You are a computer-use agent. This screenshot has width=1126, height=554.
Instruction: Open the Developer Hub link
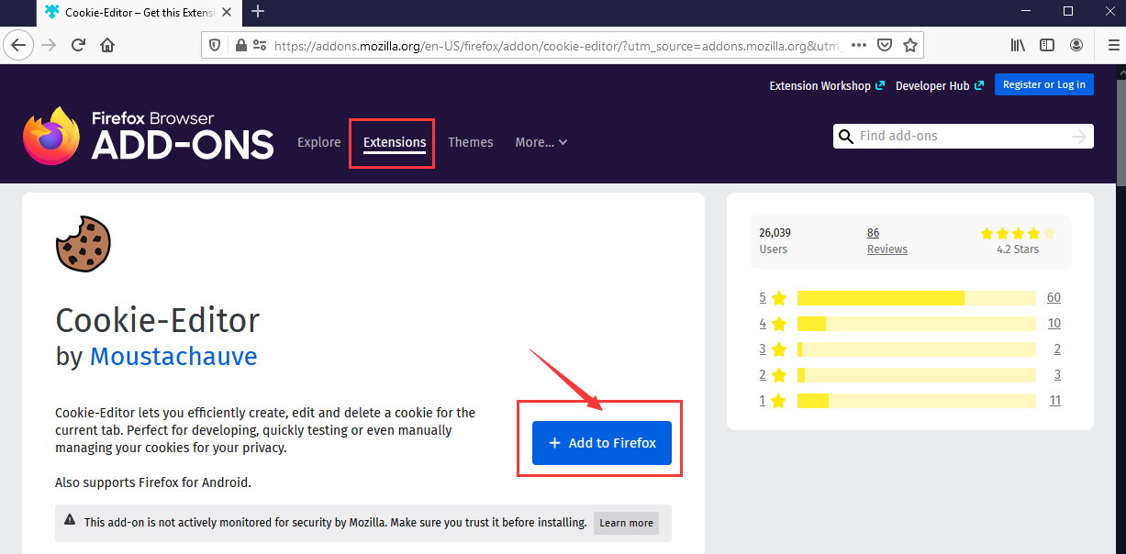[940, 85]
